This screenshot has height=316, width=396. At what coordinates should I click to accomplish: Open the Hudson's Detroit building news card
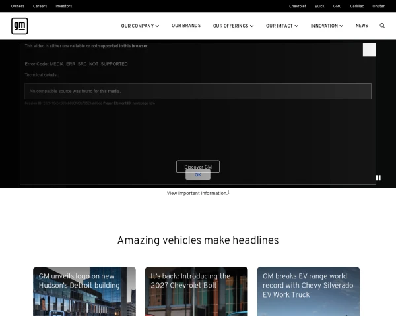(x=84, y=291)
